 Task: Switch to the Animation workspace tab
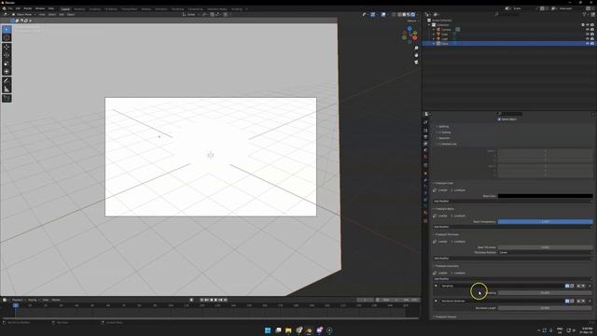point(160,8)
